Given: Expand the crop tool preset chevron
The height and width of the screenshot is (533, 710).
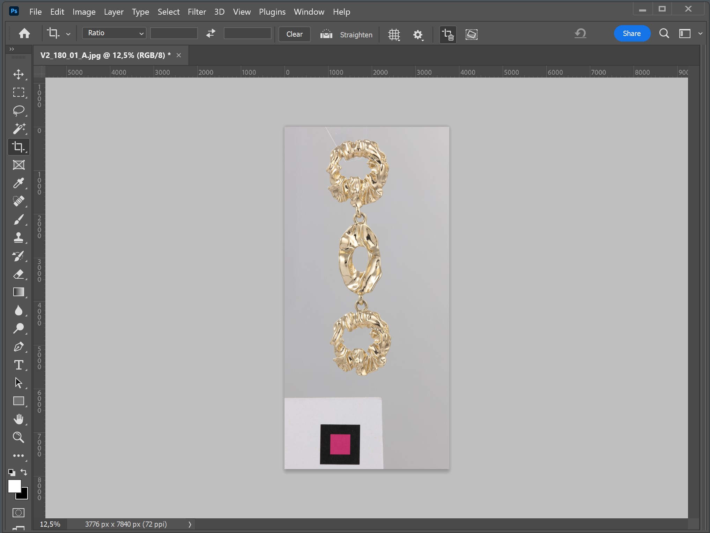Looking at the screenshot, I should [68, 34].
